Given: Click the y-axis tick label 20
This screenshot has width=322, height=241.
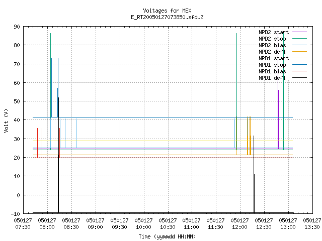Looking at the screenshot, I should [x=17, y=158].
